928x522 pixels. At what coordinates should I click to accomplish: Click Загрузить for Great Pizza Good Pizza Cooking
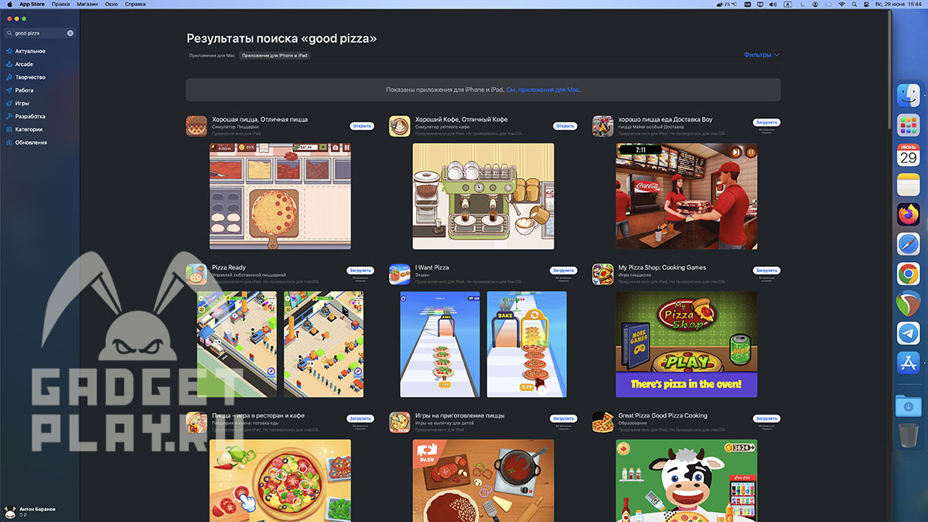click(x=767, y=418)
